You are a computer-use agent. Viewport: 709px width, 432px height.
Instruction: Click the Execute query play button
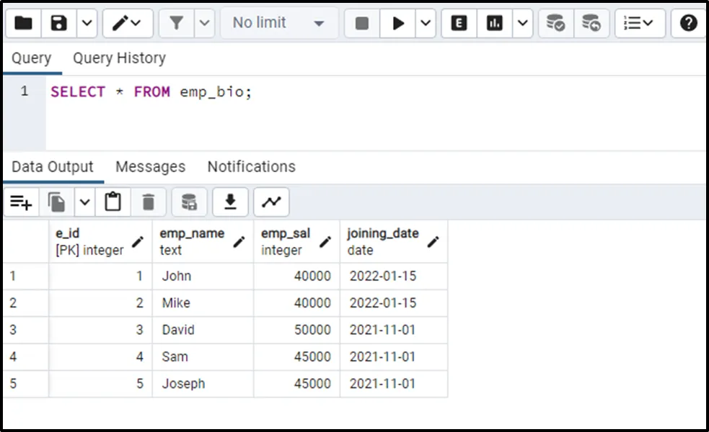coord(398,23)
